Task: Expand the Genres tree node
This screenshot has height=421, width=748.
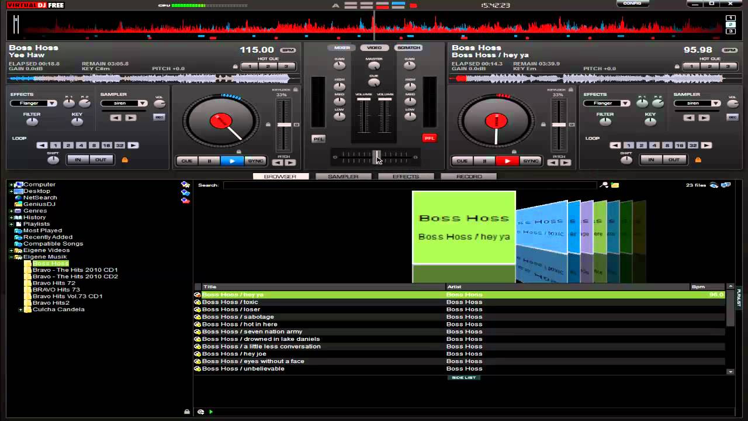Action: (11, 211)
